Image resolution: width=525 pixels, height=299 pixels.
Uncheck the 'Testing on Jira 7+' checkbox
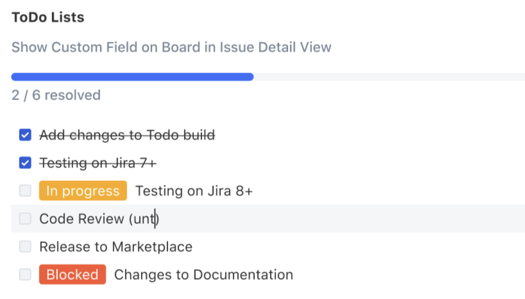coord(25,163)
